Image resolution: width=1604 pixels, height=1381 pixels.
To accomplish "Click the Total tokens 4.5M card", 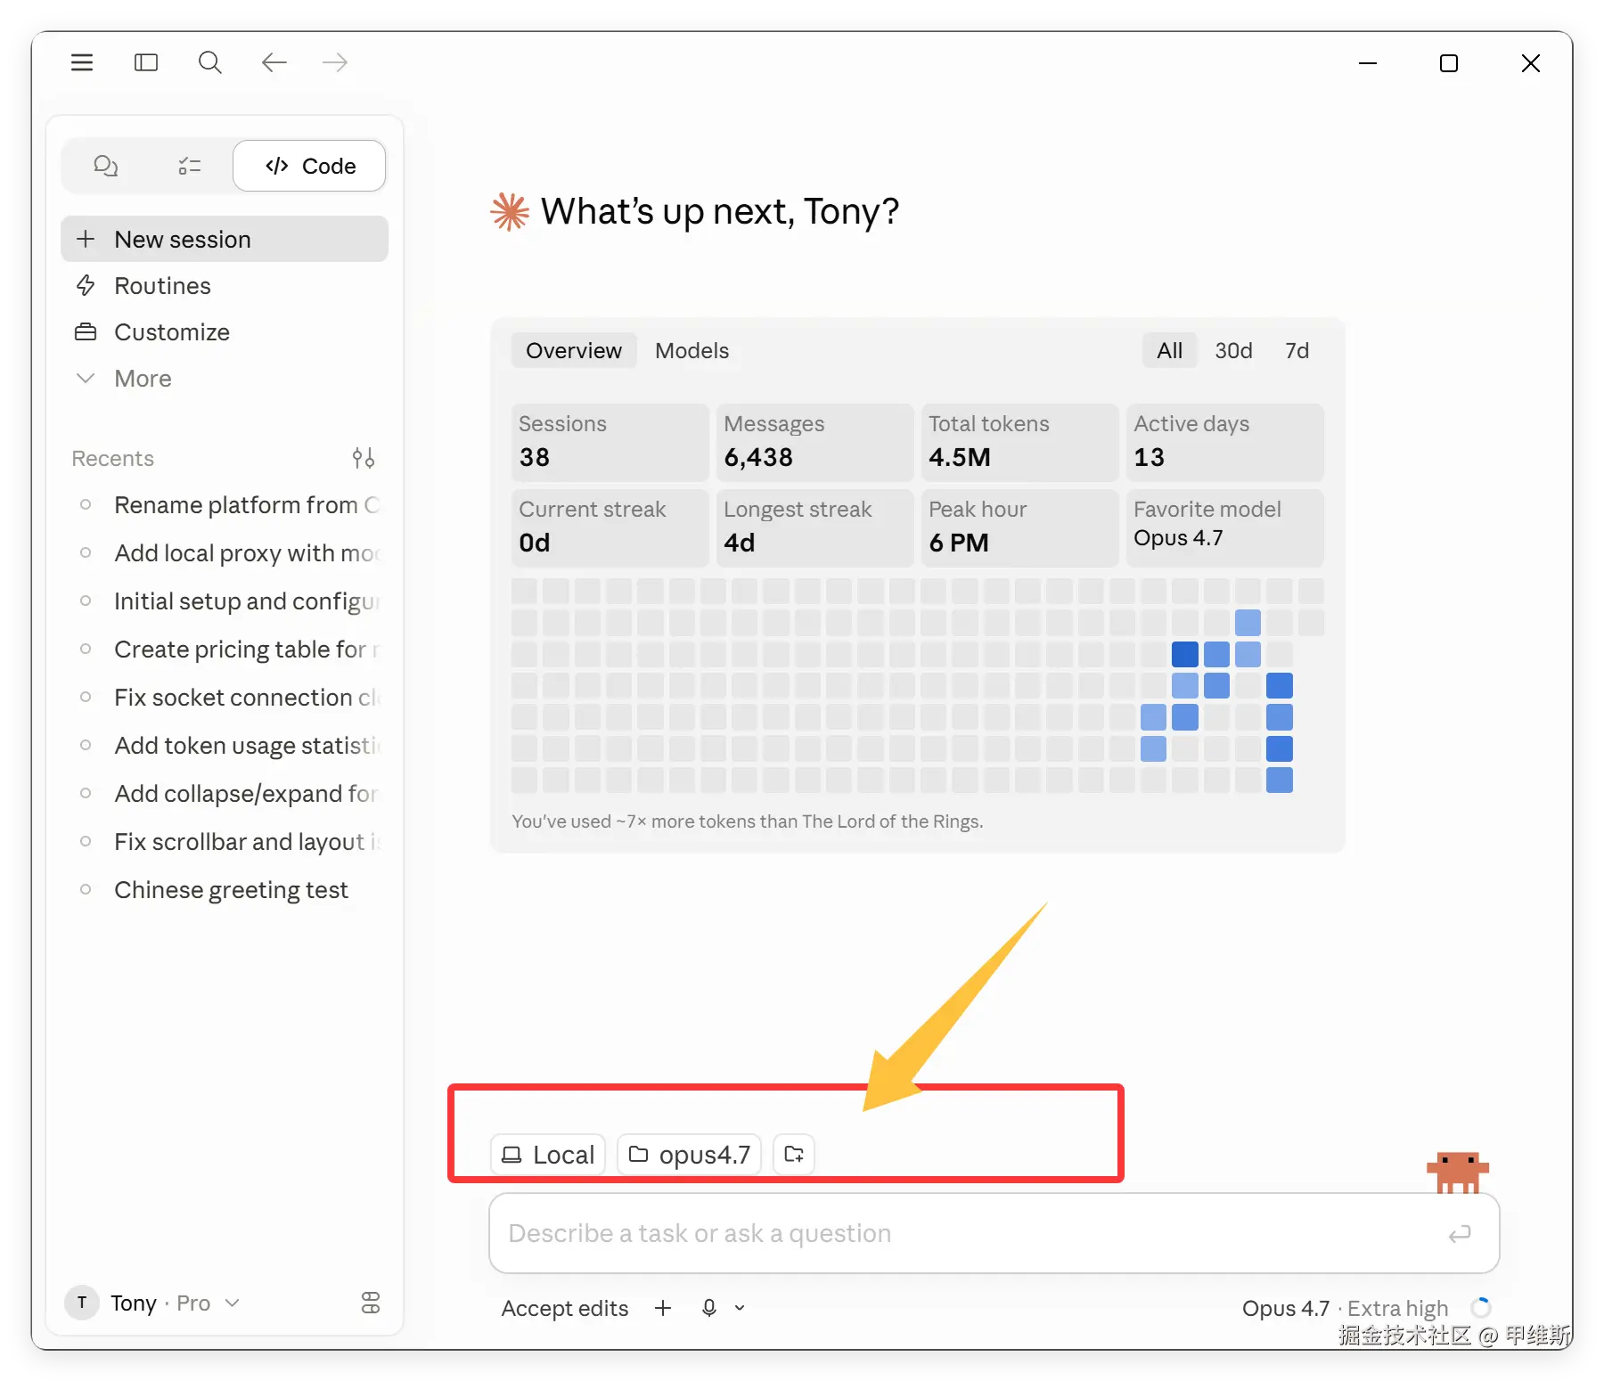I will coord(1019,442).
